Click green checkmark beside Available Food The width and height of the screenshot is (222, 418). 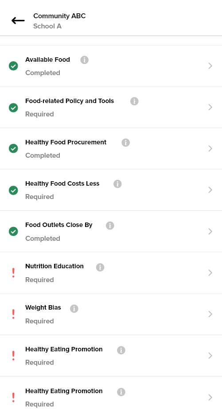click(x=13, y=66)
